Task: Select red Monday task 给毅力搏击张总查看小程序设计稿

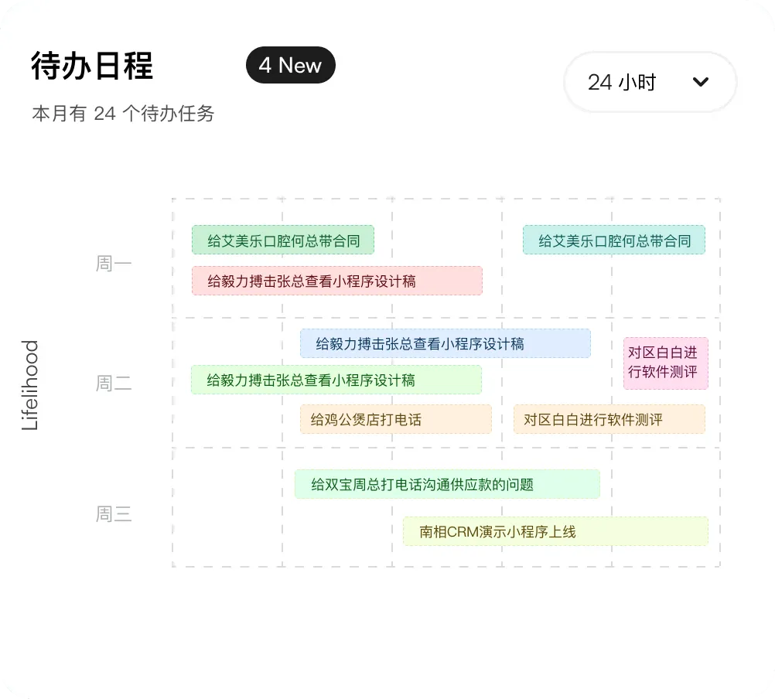Action: point(336,281)
